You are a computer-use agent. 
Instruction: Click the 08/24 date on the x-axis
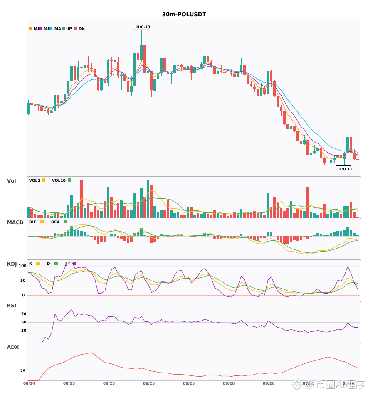pyautogui.click(x=29, y=383)
